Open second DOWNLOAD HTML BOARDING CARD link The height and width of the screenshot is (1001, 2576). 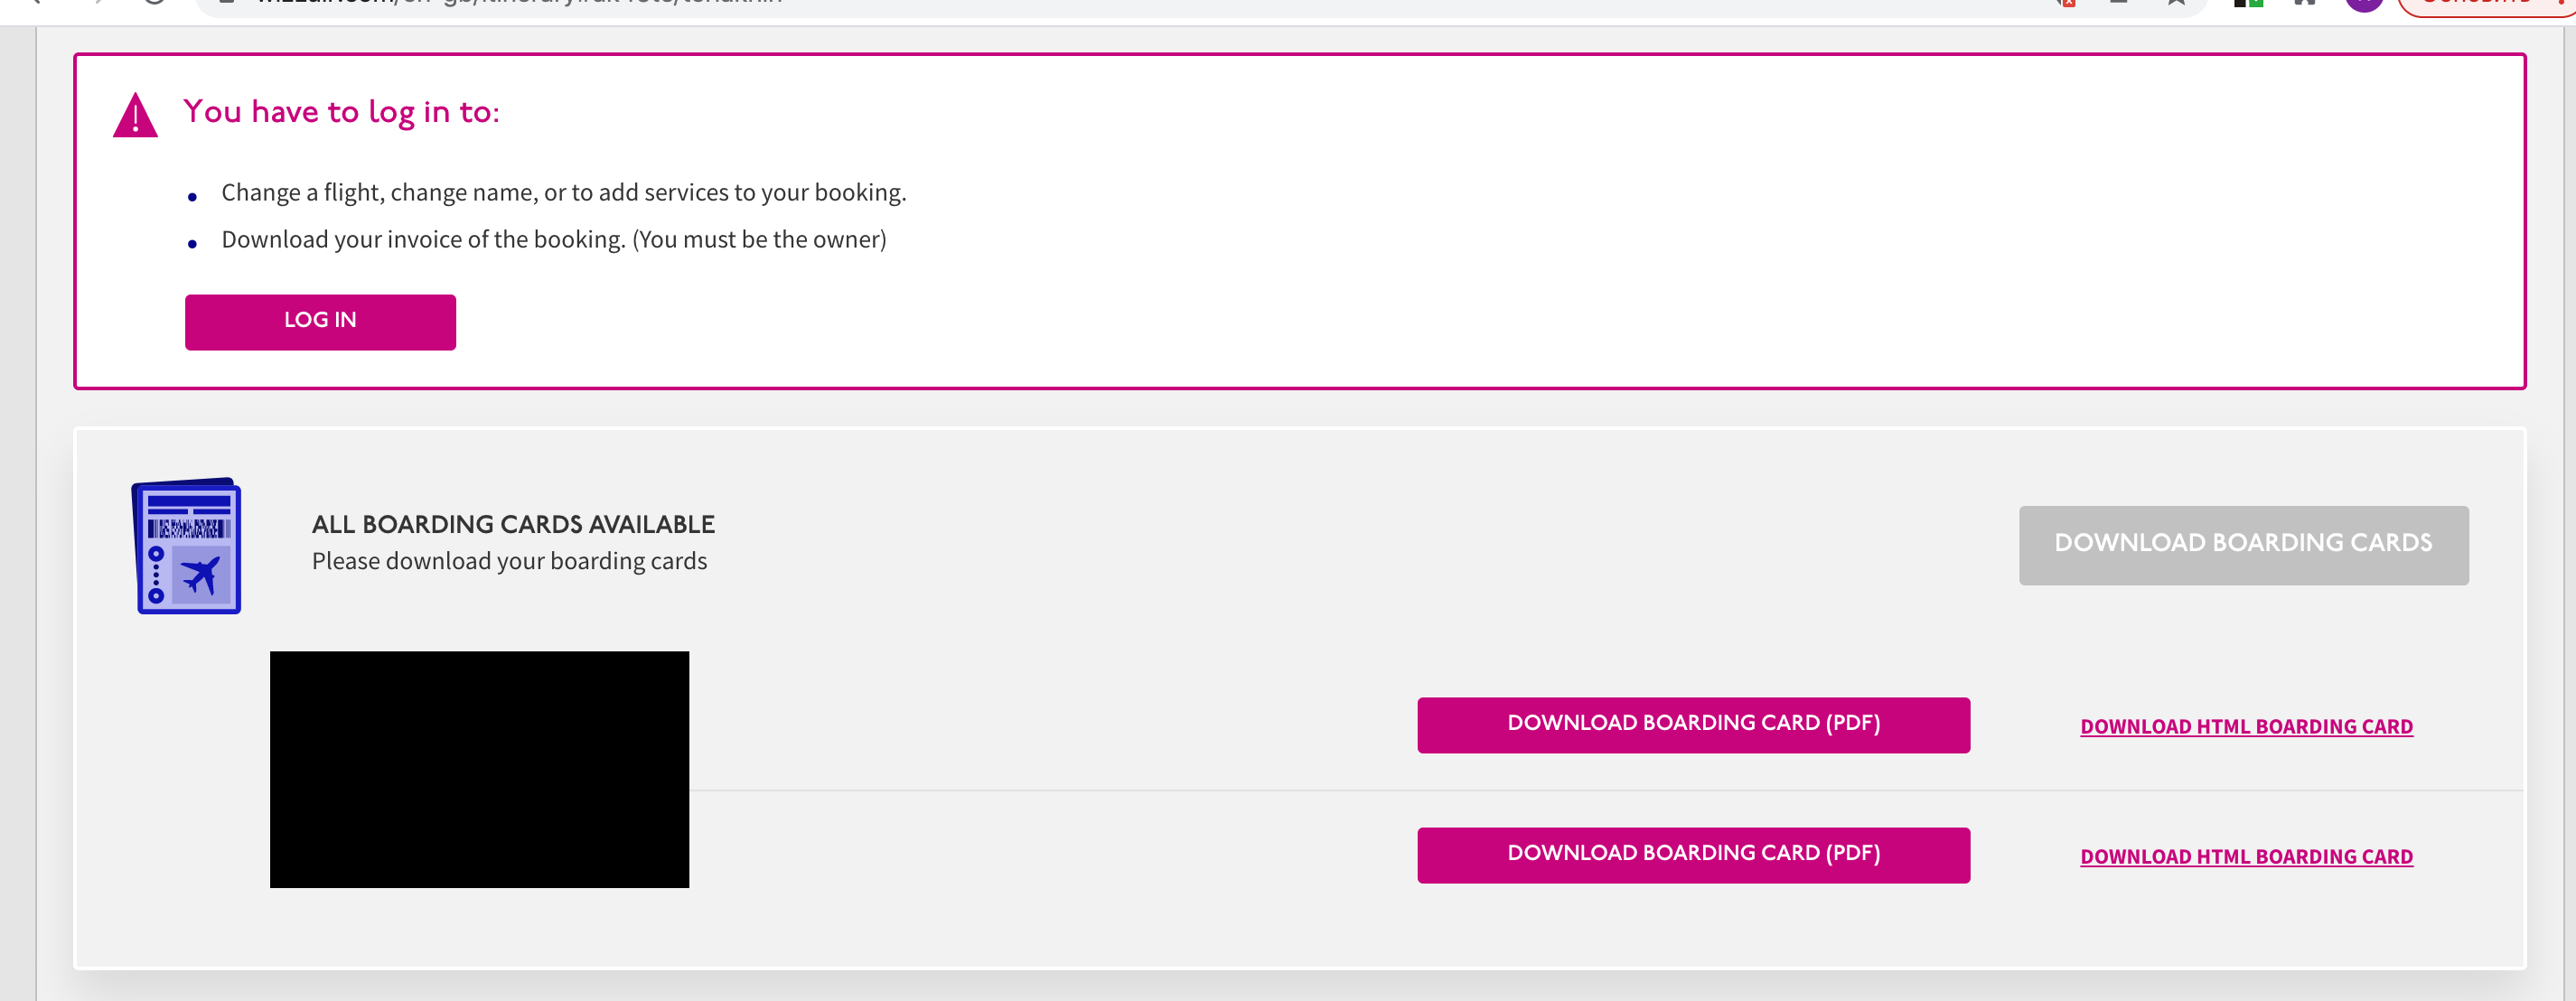2246,857
